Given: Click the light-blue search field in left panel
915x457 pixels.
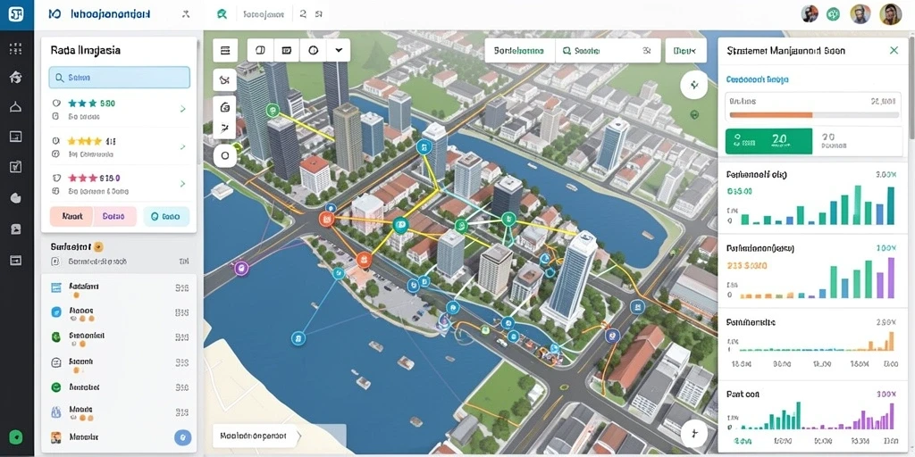Looking at the screenshot, I should point(120,77).
